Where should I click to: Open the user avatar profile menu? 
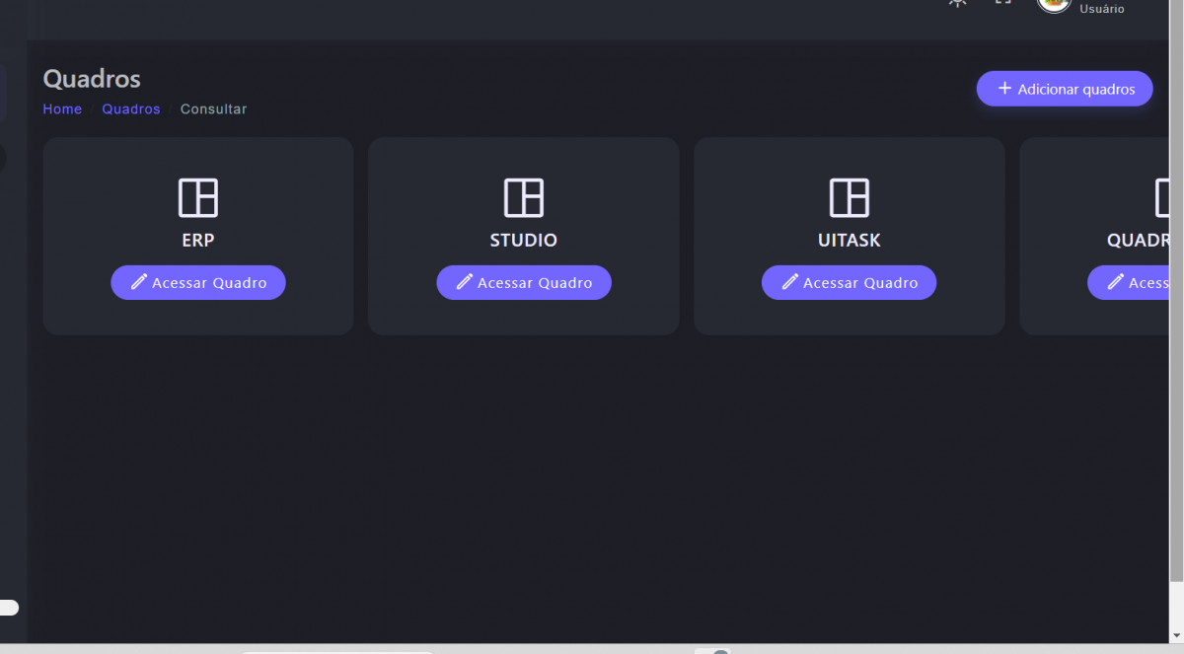coord(1054,3)
